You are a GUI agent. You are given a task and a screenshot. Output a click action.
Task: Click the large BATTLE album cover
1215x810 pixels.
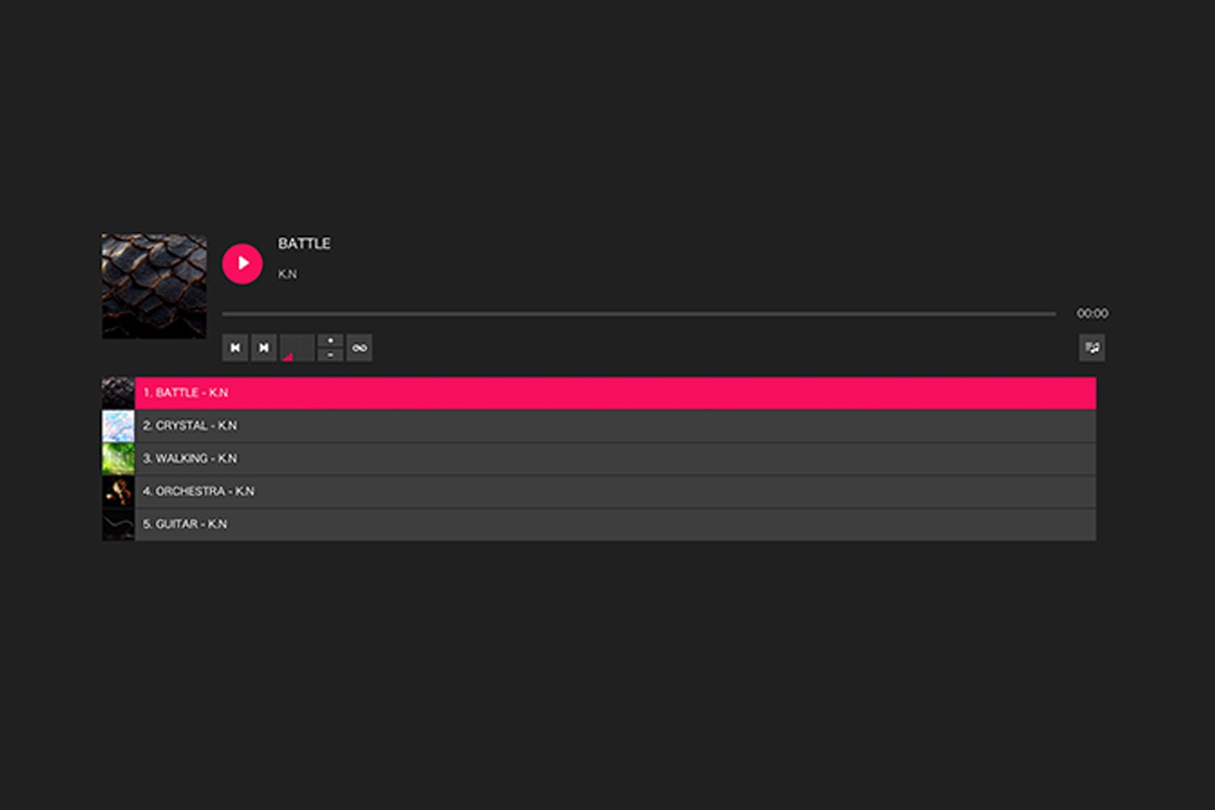(x=154, y=286)
